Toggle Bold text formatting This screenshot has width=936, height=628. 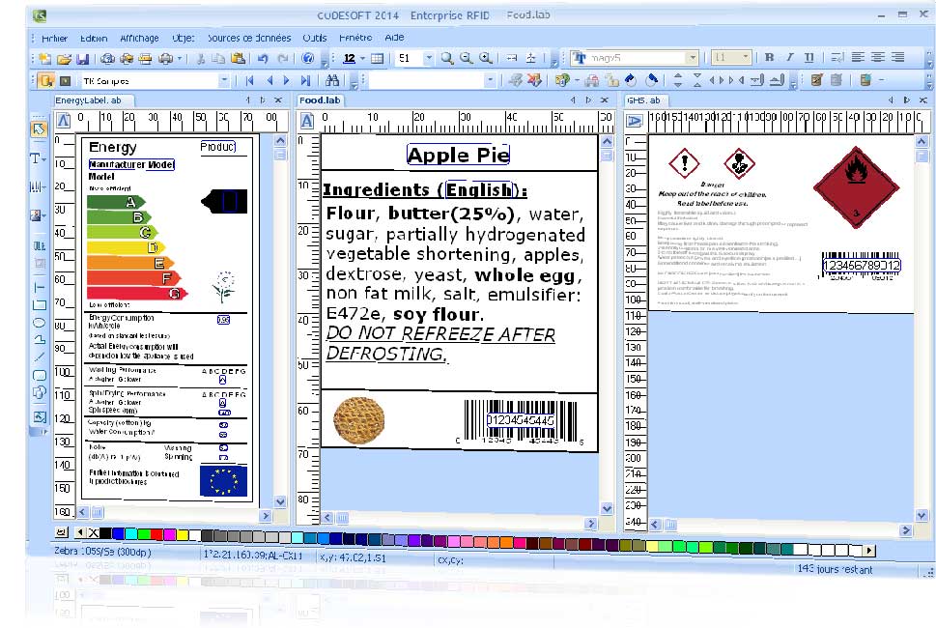[770, 58]
